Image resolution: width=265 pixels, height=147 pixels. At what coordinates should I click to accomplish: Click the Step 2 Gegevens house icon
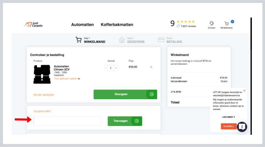coord(122,40)
